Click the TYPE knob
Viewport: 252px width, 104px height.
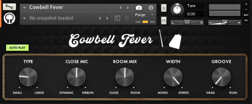28,77
